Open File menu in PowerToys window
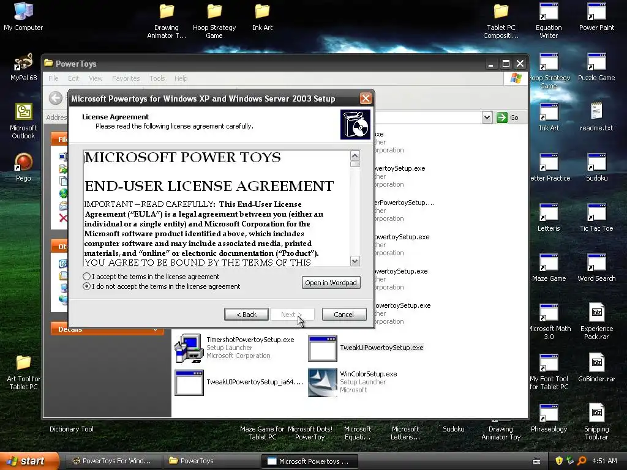This screenshot has width=627, height=470. (x=53, y=78)
